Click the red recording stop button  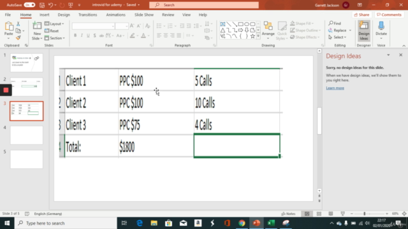coord(6,90)
